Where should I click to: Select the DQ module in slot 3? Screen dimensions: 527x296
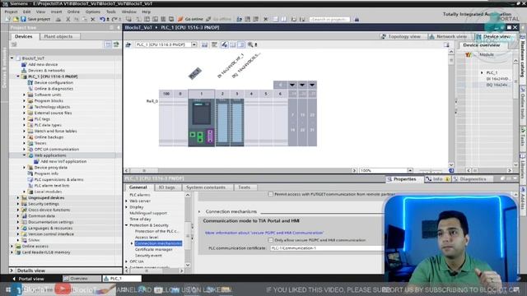(x=237, y=123)
